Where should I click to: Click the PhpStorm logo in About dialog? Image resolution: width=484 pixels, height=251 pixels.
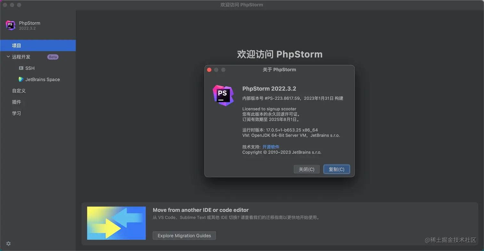[x=223, y=95]
